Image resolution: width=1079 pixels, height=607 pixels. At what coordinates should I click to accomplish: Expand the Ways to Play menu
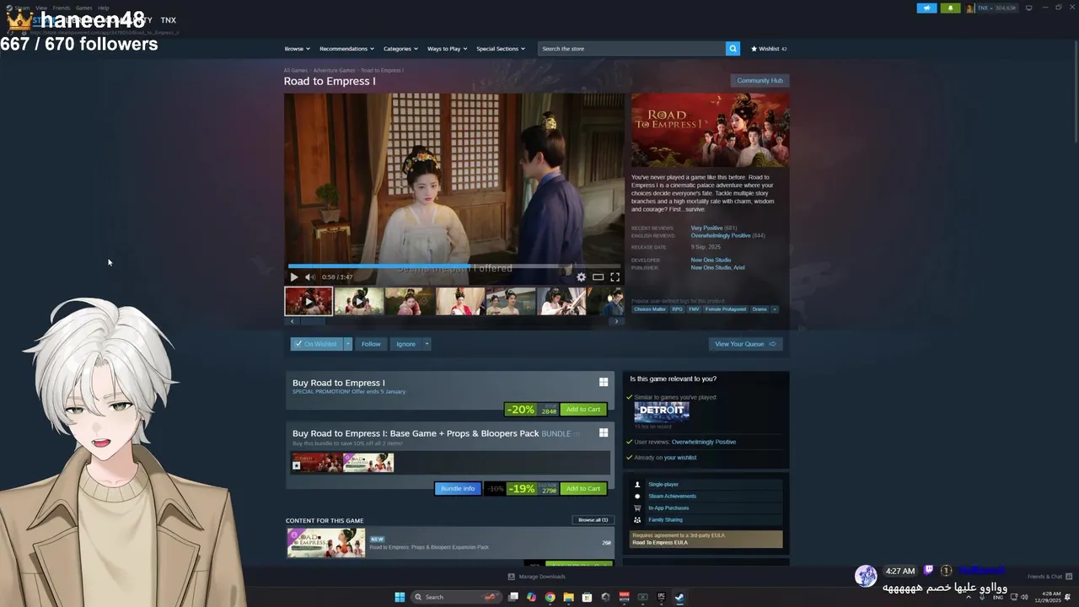(447, 49)
